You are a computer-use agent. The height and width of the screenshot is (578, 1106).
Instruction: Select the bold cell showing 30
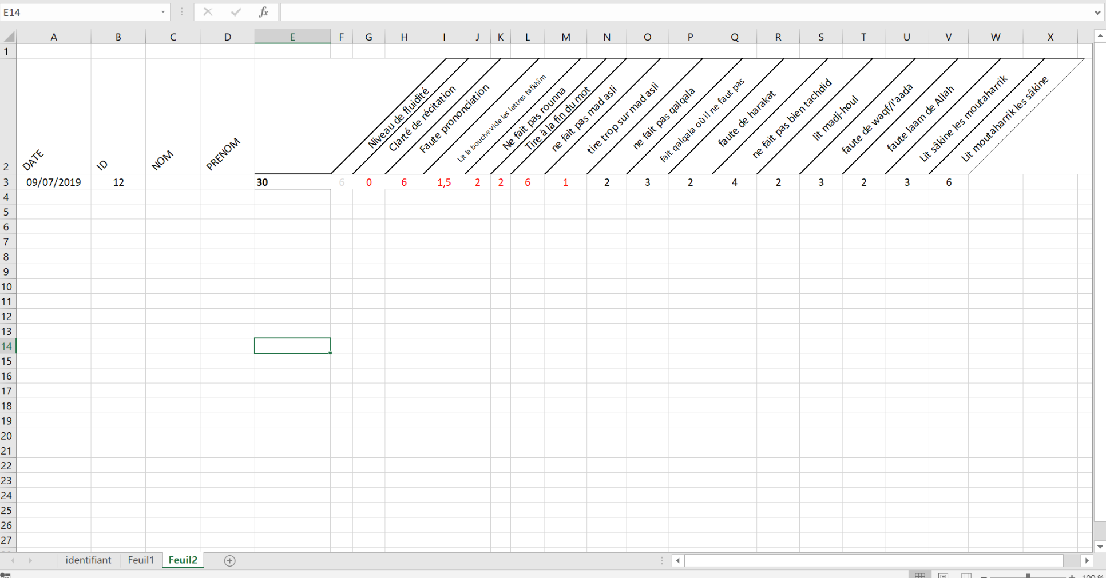(x=292, y=182)
